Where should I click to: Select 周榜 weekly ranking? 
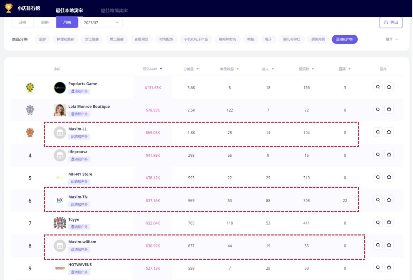pyautogui.click(x=45, y=22)
